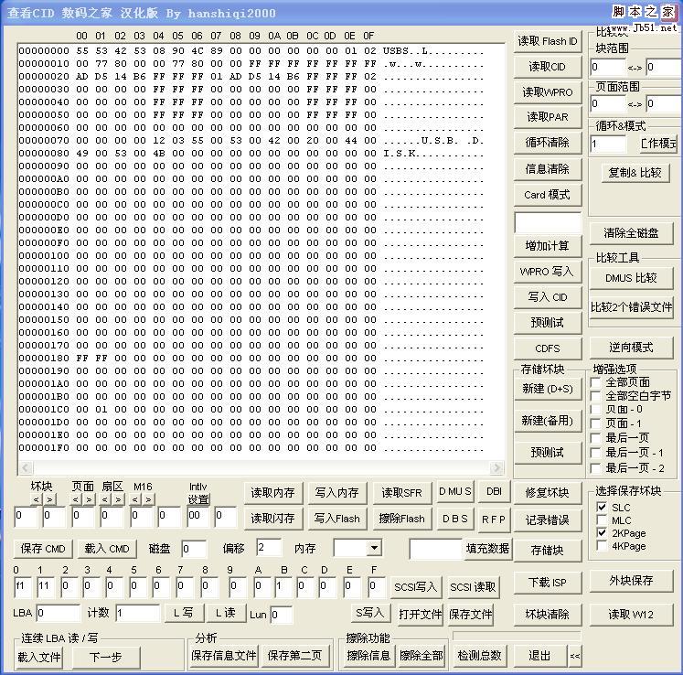Click the << collapse button beside 退出

click(x=574, y=656)
